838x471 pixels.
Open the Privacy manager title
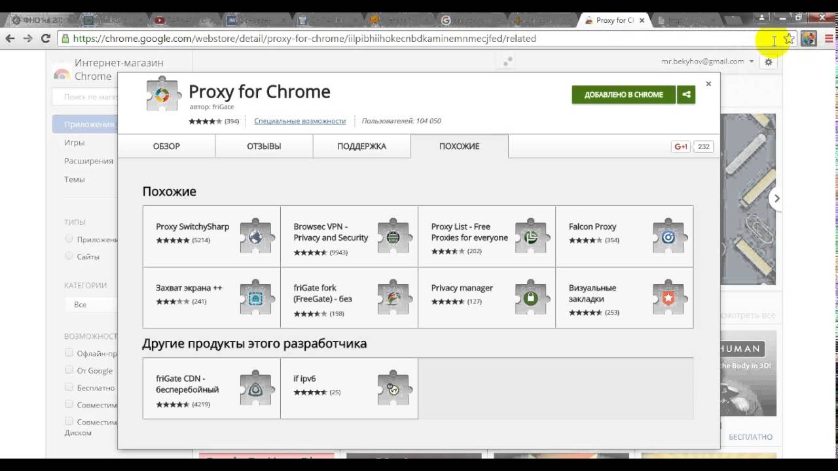[x=462, y=288]
